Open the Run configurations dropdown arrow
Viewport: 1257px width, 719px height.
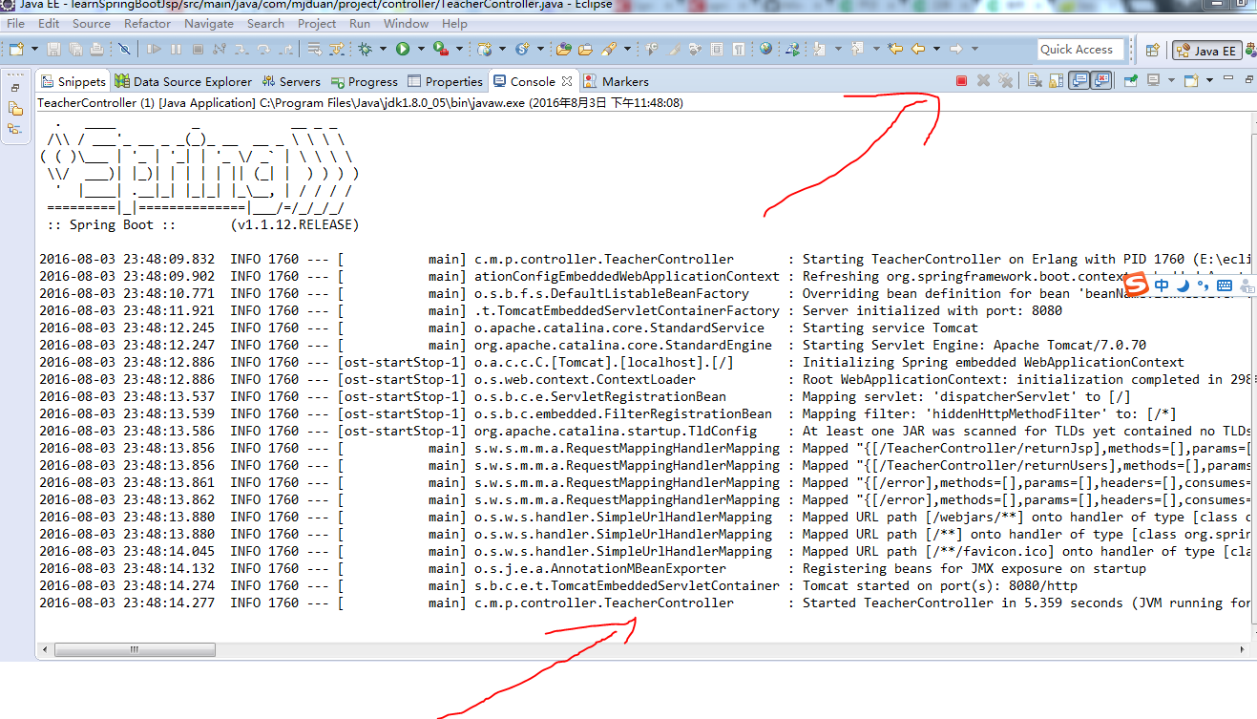[420, 49]
